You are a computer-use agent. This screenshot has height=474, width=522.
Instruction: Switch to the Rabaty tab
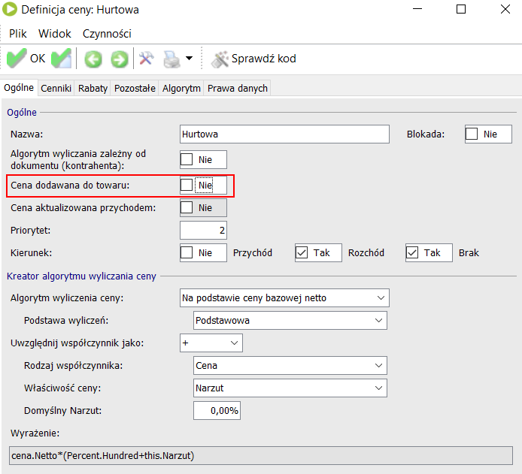pos(93,88)
